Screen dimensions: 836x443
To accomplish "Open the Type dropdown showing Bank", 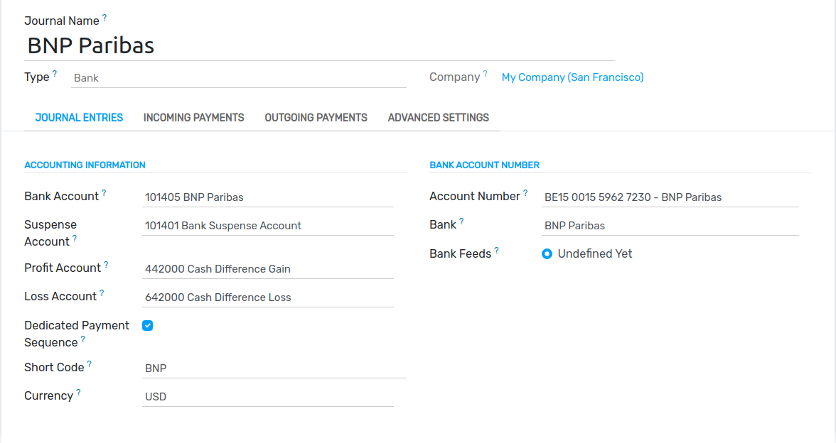I will click(x=238, y=78).
